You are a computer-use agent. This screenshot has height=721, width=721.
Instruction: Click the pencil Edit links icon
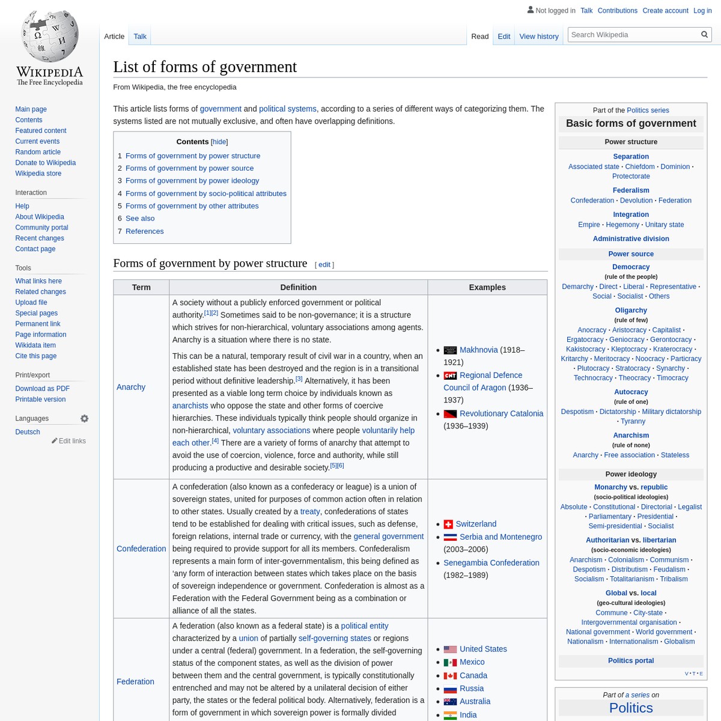tap(55, 441)
